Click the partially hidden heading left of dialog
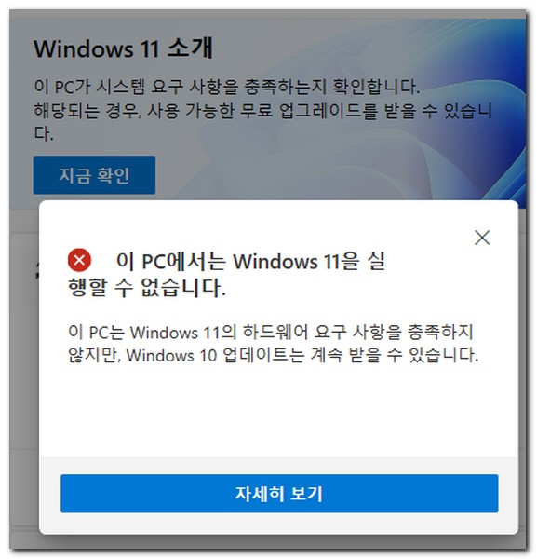The height and width of the screenshot is (559, 537). pos(36,270)
